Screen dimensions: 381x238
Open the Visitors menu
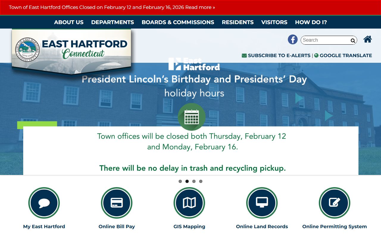pyautogui.click(x=274, y=22)
